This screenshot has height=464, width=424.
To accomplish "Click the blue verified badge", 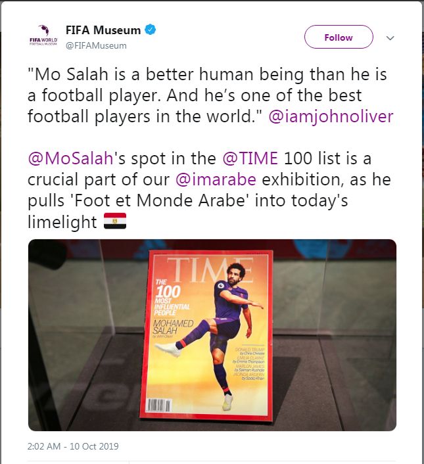I will pos(151,30).
